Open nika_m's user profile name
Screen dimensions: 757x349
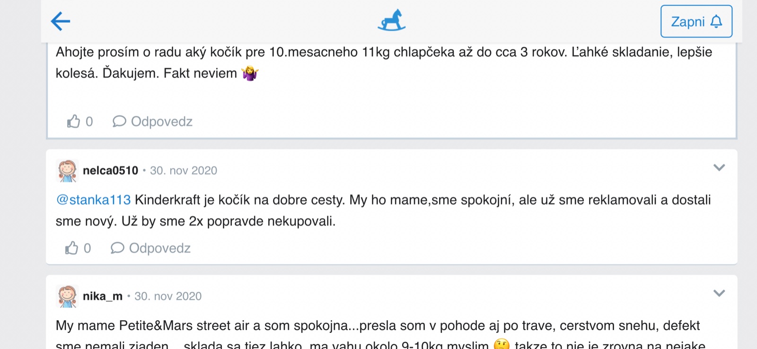(x=102, y=297)
